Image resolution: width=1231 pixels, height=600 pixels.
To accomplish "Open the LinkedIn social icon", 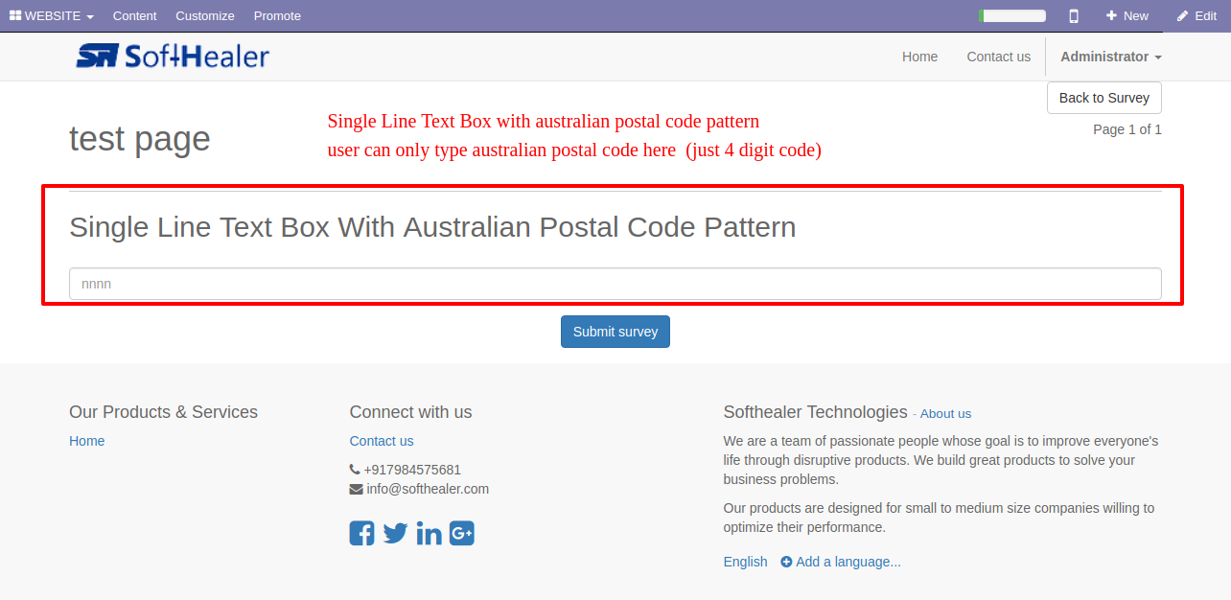I will coord(430,533).
